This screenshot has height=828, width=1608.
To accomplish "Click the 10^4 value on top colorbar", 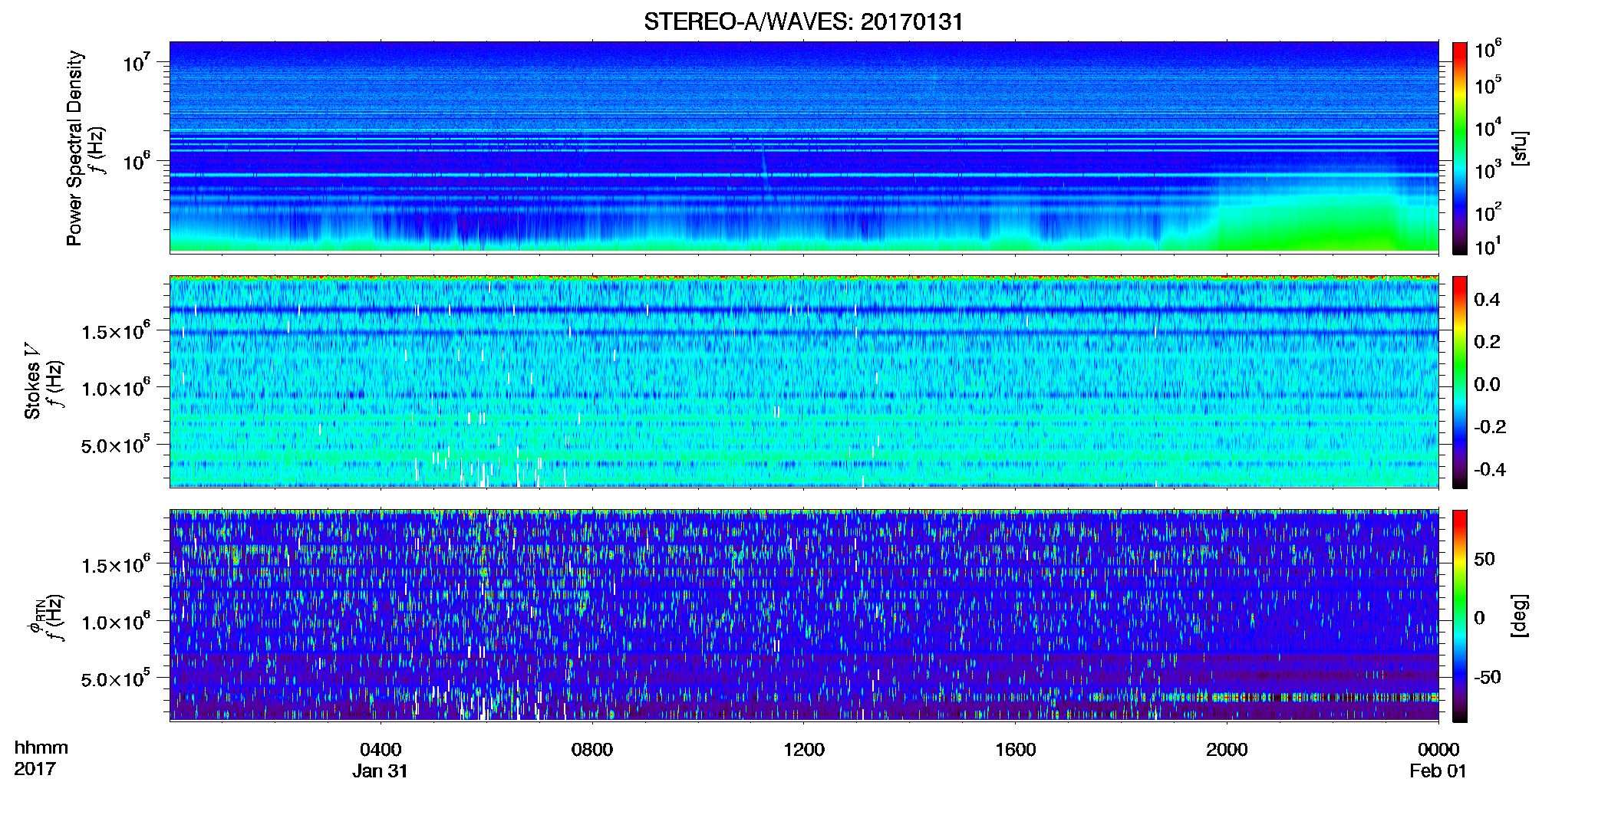I will tap(1488, 128).
